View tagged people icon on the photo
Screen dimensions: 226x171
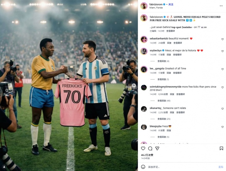tap(4, 167)
